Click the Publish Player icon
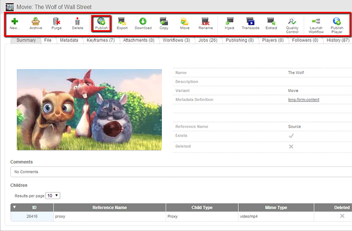 tap(337, 22)
